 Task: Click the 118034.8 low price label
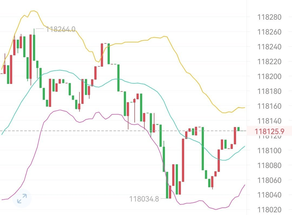(144, 199)
